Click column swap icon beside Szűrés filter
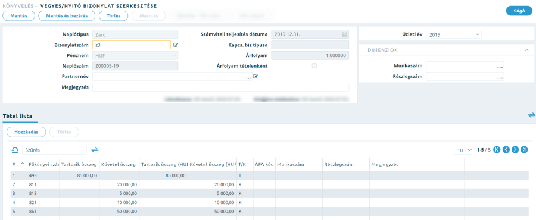Viewport: 536px width, 220px height. [95, 150]
